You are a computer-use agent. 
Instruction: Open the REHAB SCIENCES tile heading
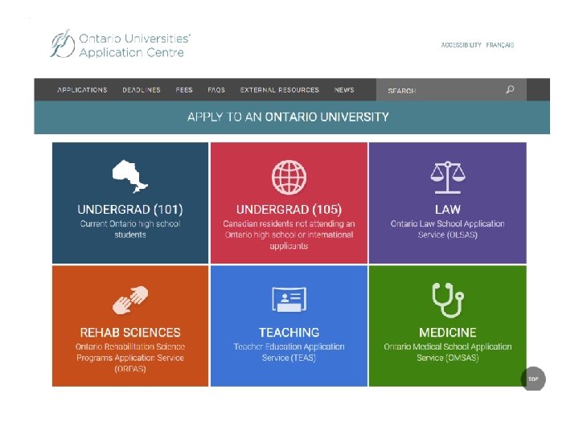[130, 333]
